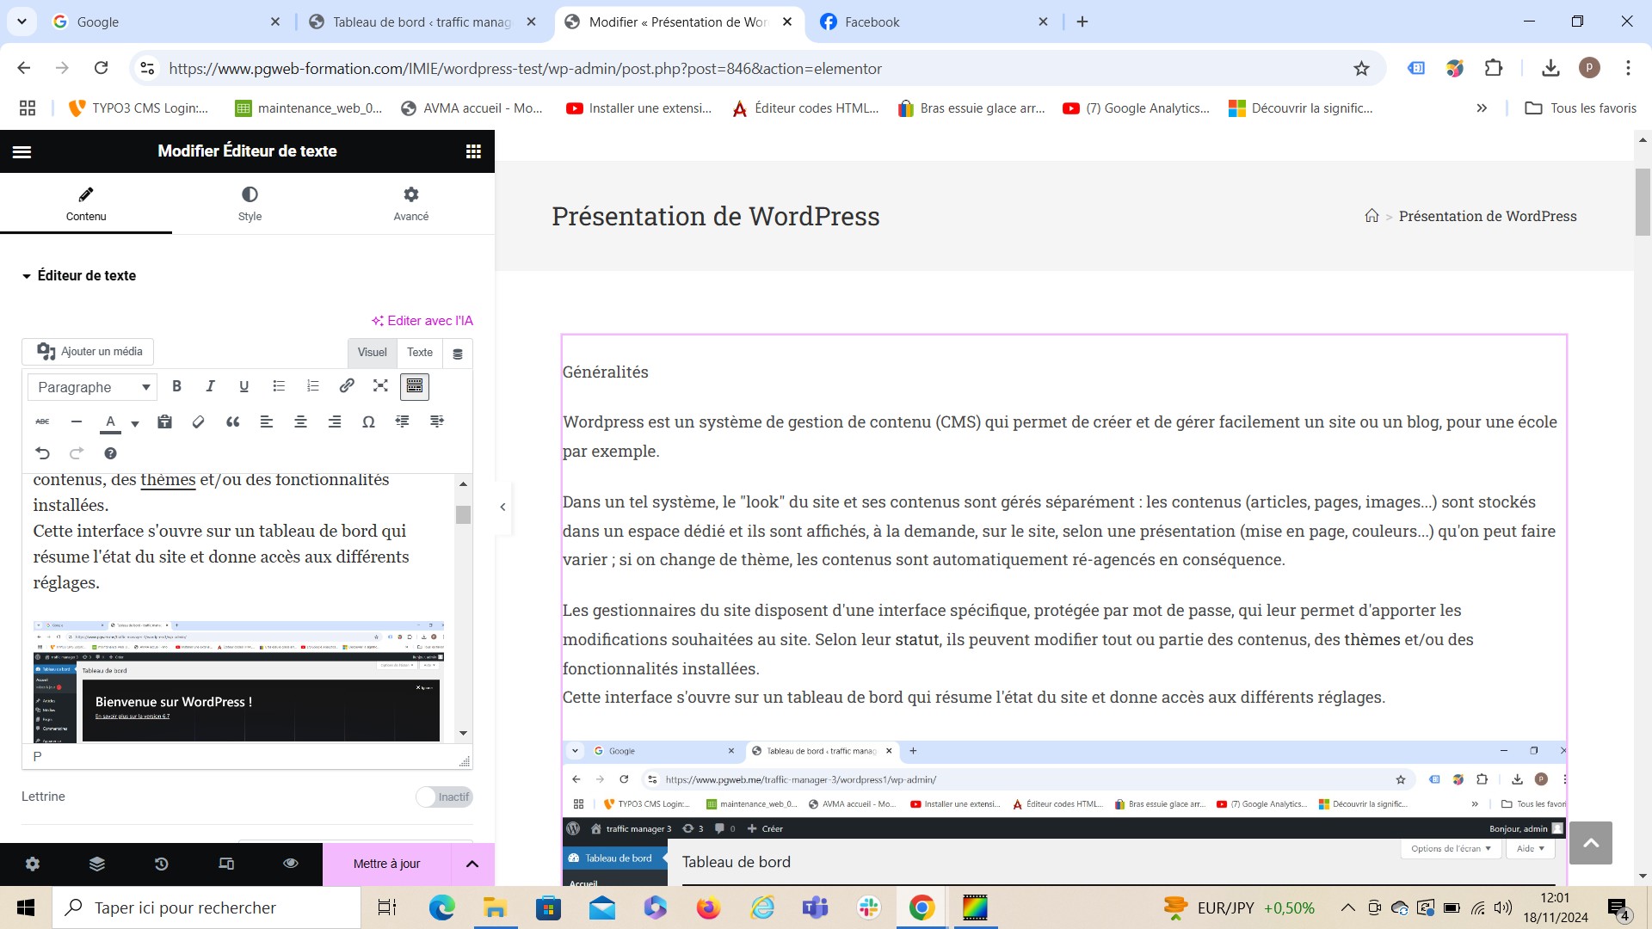Open the Paragraphe format dropdown

point(92,387)
